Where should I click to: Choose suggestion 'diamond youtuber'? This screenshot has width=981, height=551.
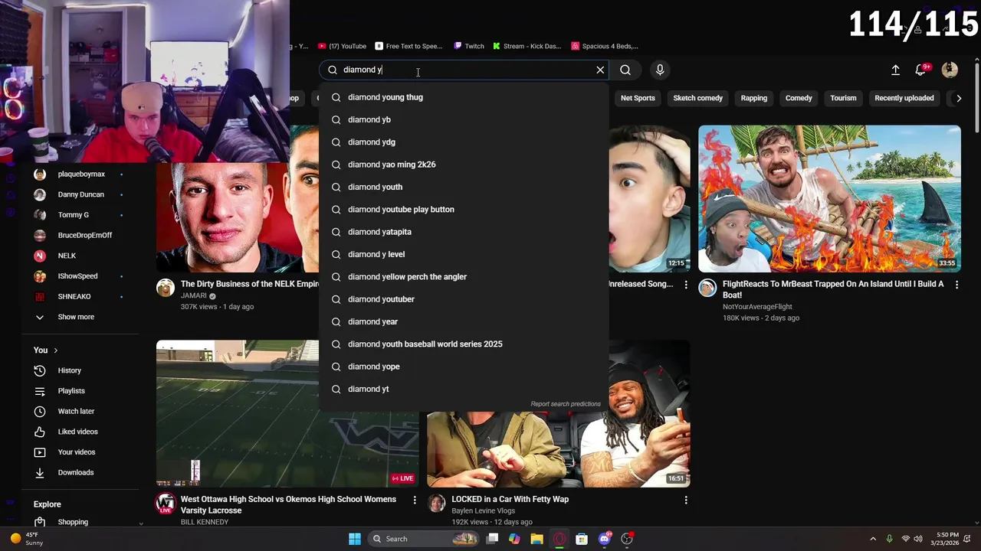coord(464,299)
